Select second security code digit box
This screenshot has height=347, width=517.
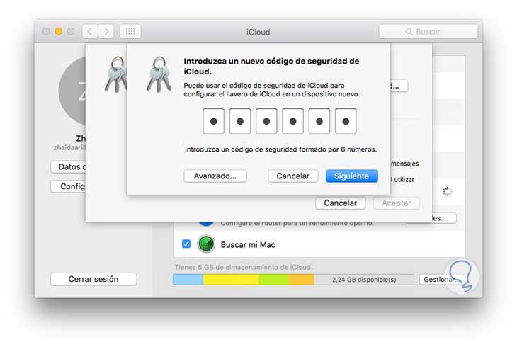click(x=240, y=121)
